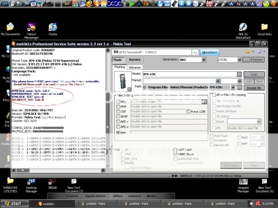This screenshot has height=208, width=278.
Task: Open the RX2 auto dropdown
Action: pyautogui.click(x=262, y=137)
